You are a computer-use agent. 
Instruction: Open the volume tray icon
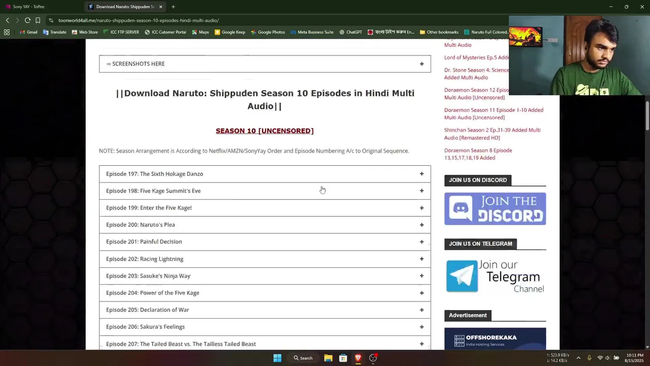[x=607, y=358]
